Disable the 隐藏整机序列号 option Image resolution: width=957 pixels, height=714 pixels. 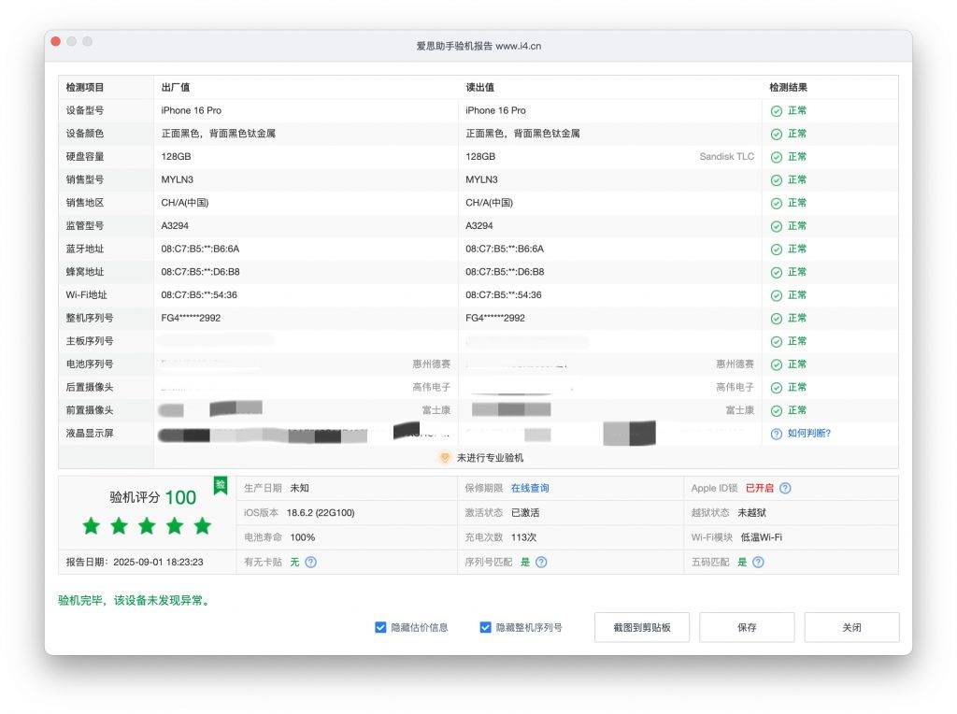(x=485, y=627)
